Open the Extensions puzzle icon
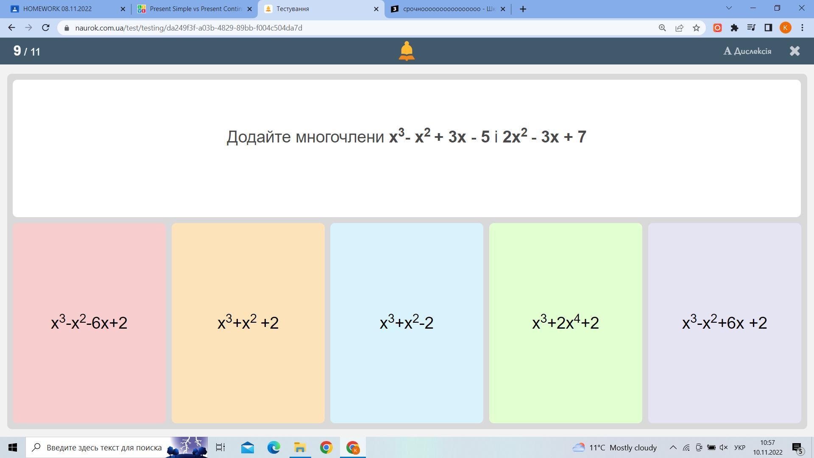The height and width of the screenshot is (458, 814). [x=734, y=28]
